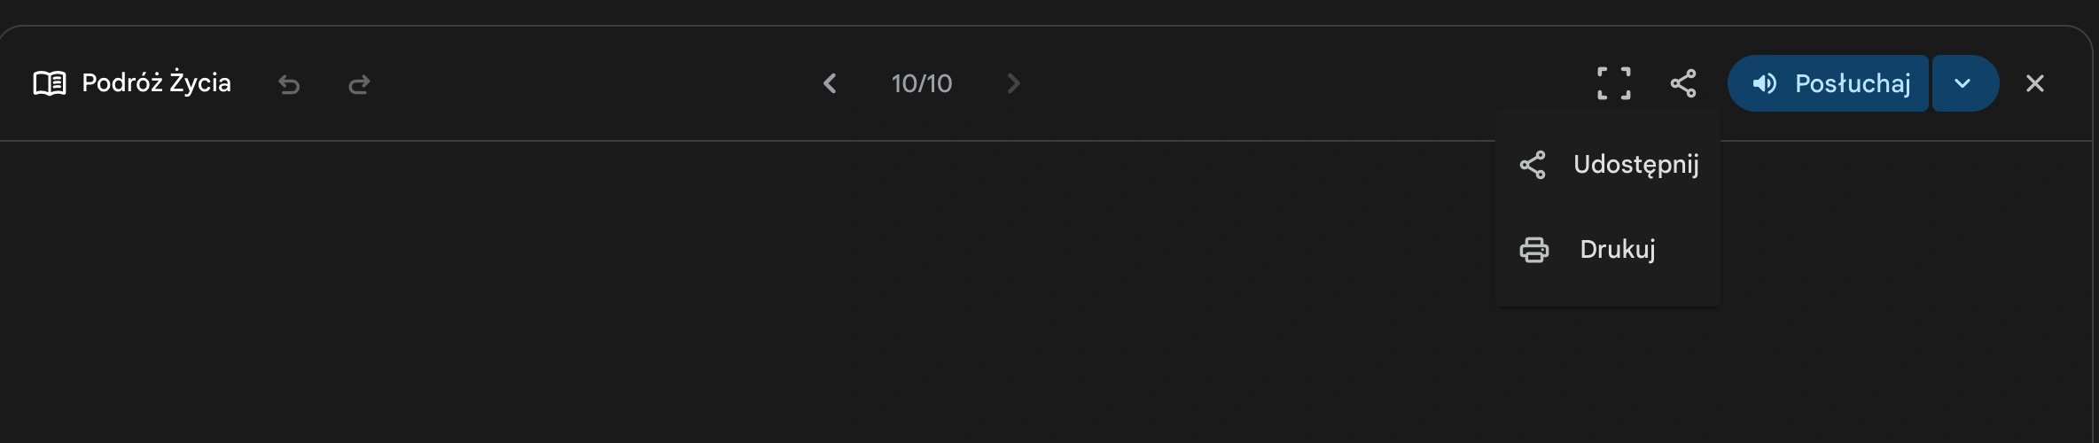Image resolution: width=2099 pixels, height=443 pixels.
Task: Enter fullscreen mode with the corner-brackets icon
Action: pyautogui.click(x=1614, y=83)
